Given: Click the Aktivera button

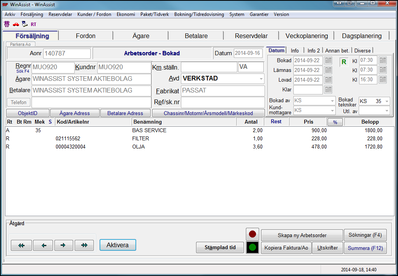Looking at the screenshot, I should point(118,245).
